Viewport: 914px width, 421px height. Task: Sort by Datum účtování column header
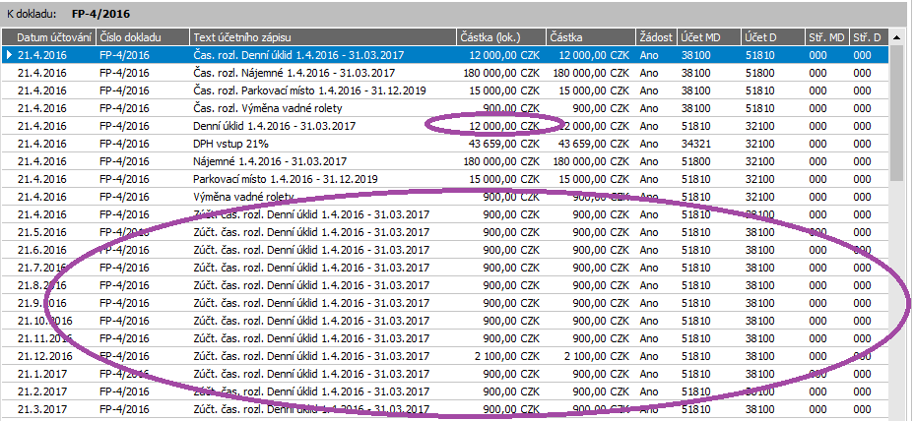54,37
